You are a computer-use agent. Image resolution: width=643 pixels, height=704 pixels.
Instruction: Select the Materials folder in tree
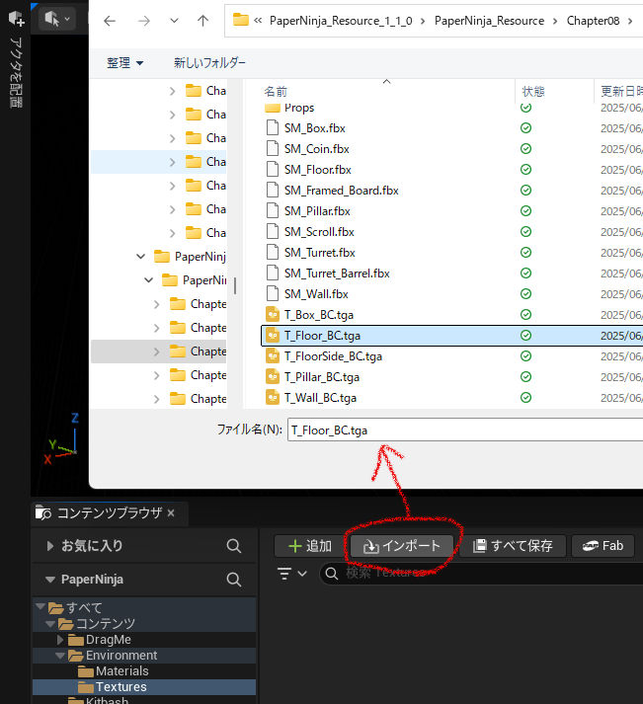pos(121,670)
